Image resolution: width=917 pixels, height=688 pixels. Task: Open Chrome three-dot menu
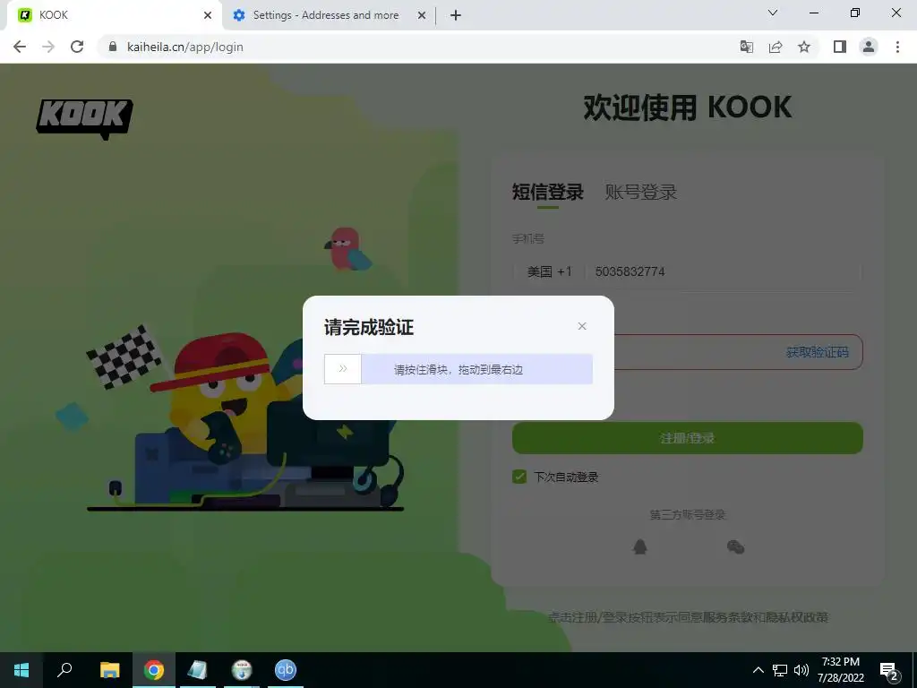click(x=897, y=47)
